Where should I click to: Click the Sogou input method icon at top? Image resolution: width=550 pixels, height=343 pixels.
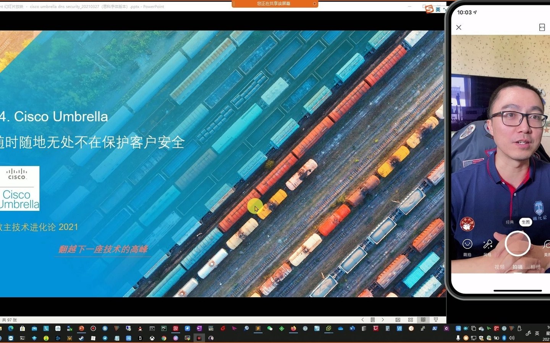(x=430, y=9)
